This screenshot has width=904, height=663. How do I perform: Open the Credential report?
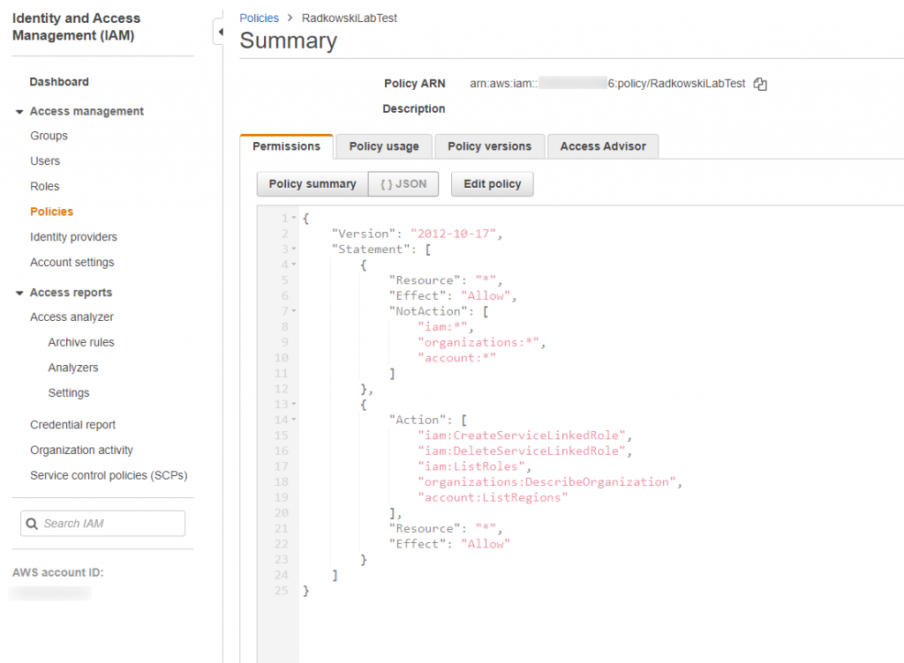73,425
